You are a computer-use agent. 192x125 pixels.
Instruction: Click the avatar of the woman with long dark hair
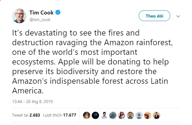122,115
